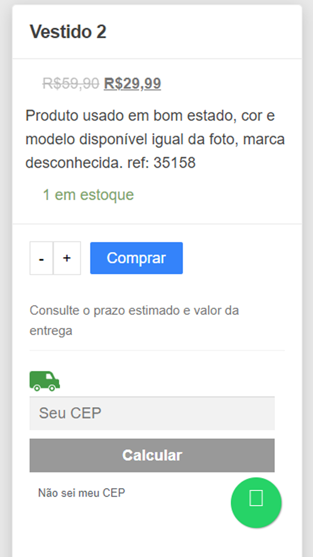Click the green 1 em estoque text
Image resolution: width=313 pixels, height=557 pixels.
pos(88,194)
